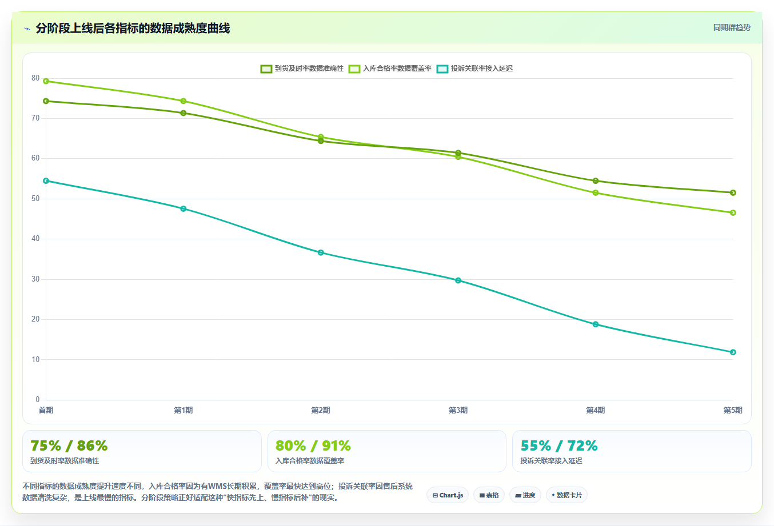Screen dimensions: 774x526
Task: Click the 第3期 point on the teal line
Action: coord(458,280)
